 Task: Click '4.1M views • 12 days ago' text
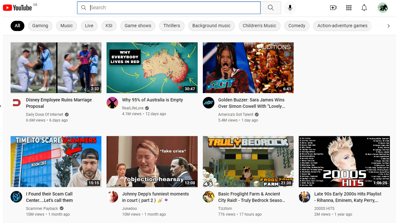(144, 114)
